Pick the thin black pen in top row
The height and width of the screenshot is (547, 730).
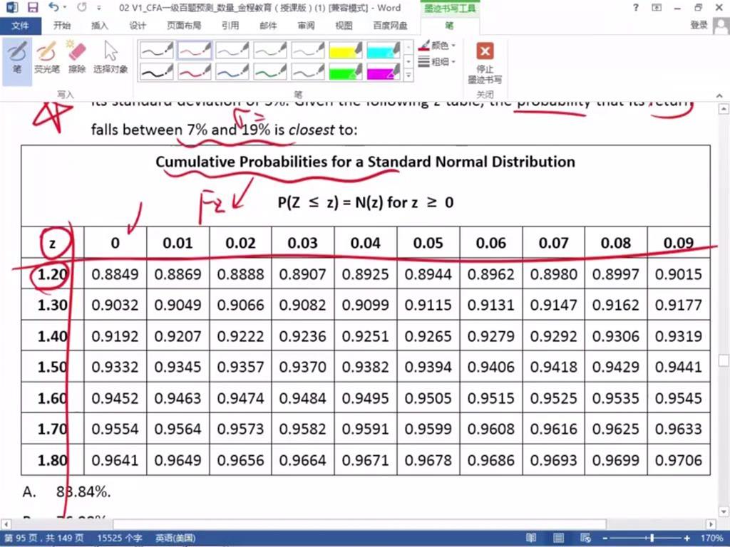click(x=157, y=51)
